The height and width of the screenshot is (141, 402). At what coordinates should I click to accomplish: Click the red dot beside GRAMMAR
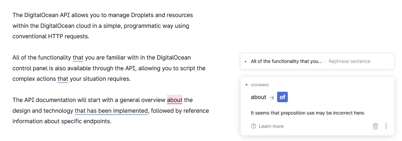click(246, 85)
